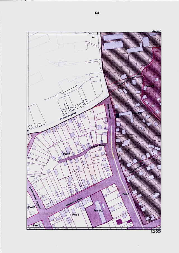This screenshot has height=253, width=179.
Task: Click the page number 131
Action: tap(97, 13)
